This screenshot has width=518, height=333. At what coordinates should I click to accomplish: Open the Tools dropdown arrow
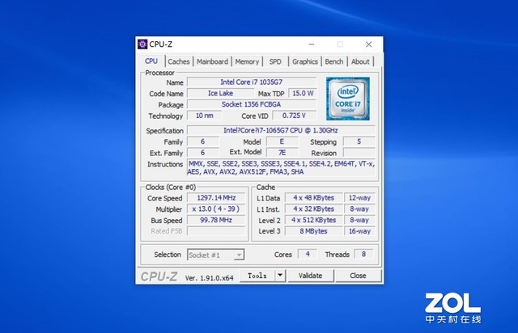[x=279, y=275]
